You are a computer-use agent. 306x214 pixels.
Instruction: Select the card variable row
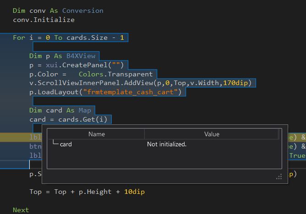(66, 144)
